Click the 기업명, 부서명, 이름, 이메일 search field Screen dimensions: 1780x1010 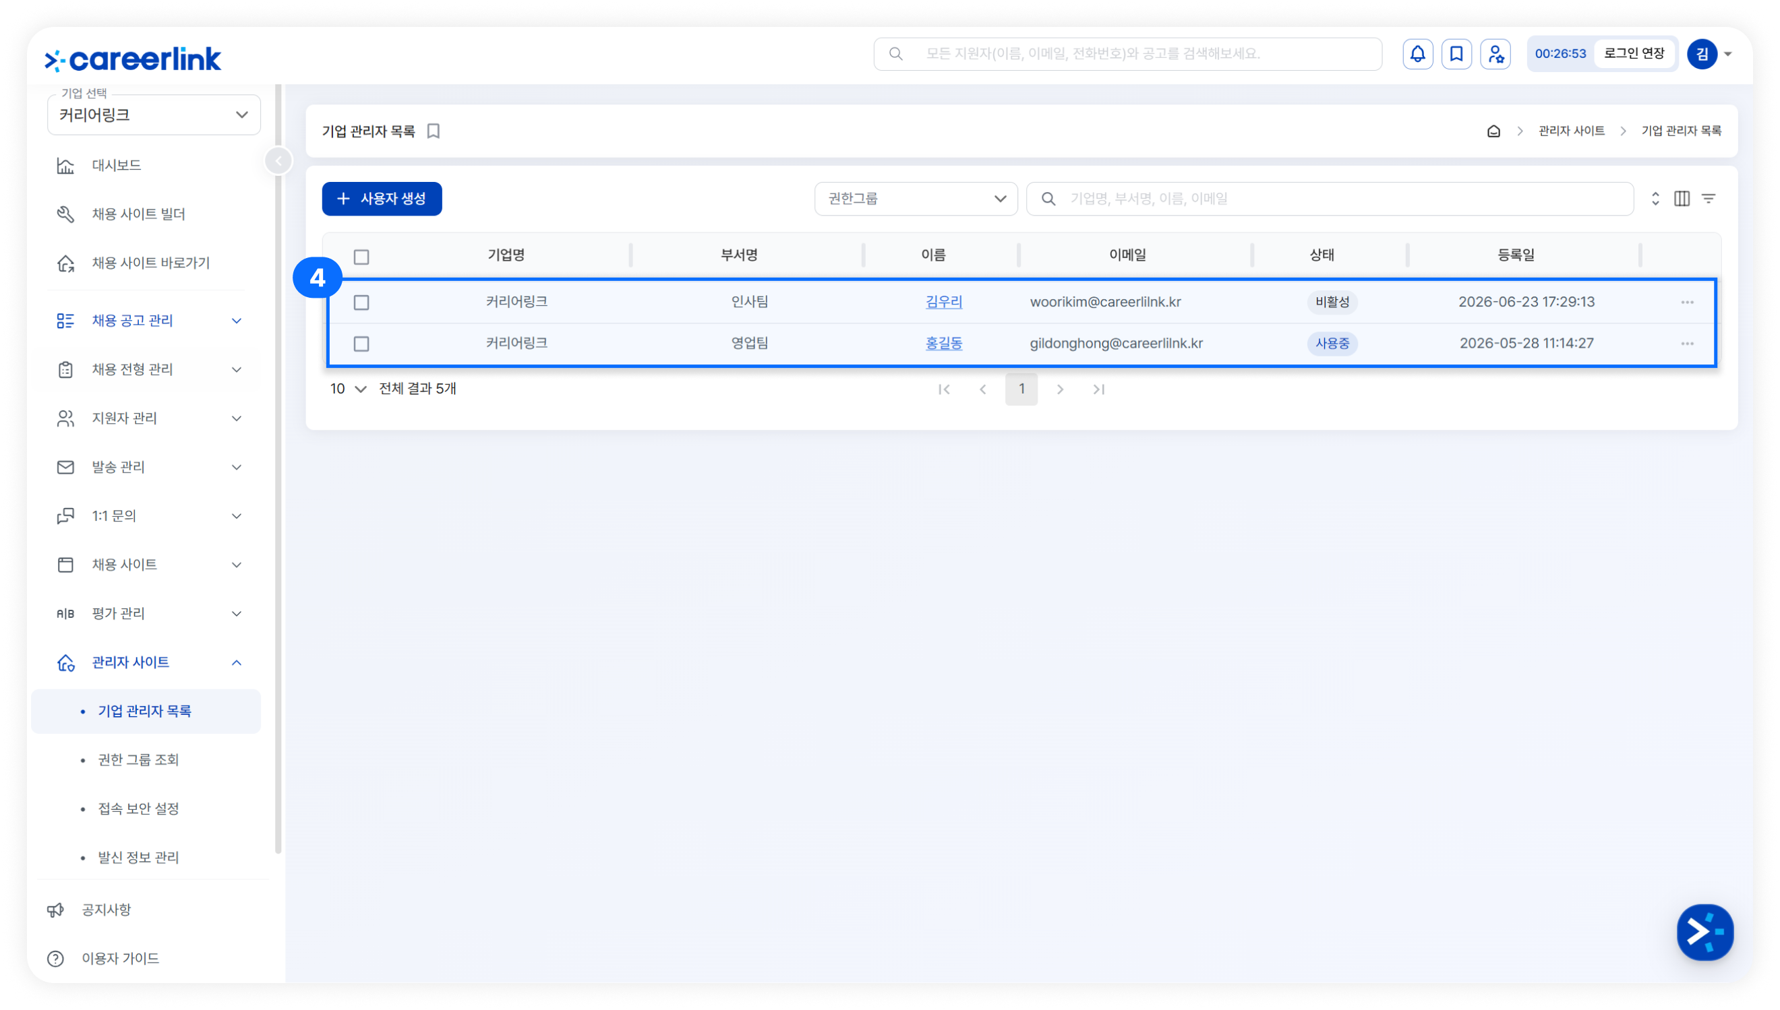pyautogui.click(x=1330, y=198)
